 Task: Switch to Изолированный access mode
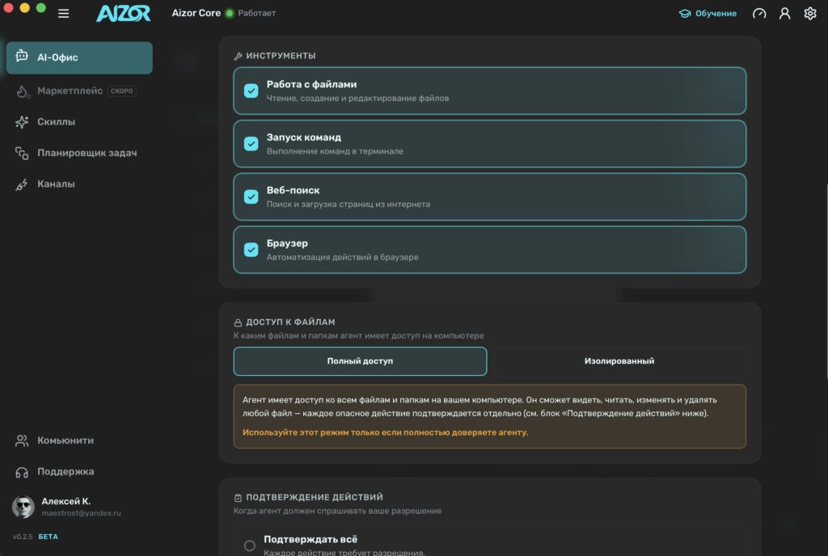click(619, 361)
